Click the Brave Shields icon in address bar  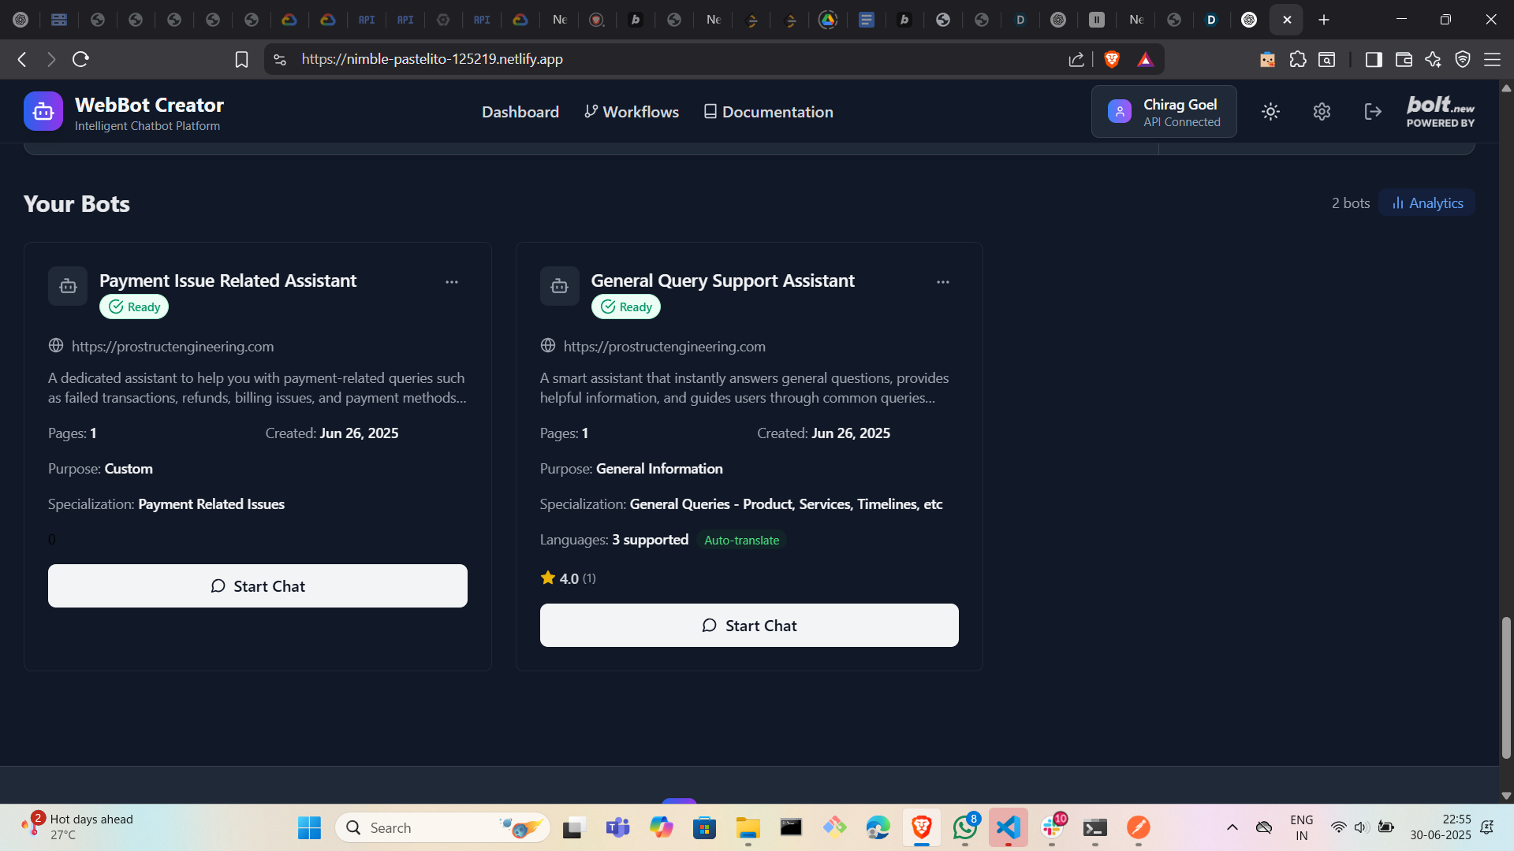[x=1112, y=59]
